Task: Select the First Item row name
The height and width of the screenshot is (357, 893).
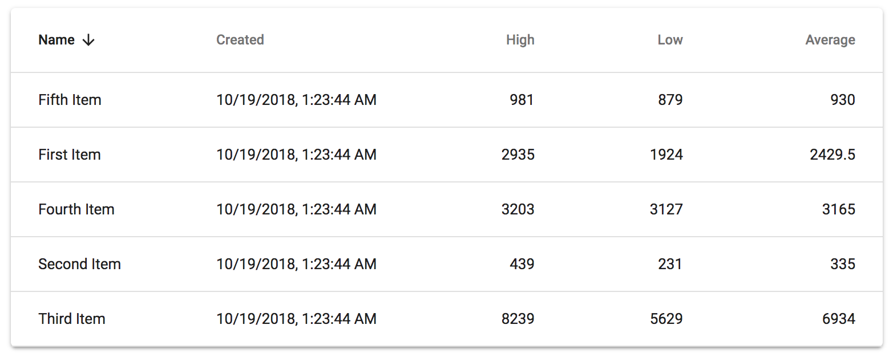Action: [69, 155]
